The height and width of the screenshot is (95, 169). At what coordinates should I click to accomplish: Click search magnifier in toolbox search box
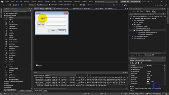(30, 11)
